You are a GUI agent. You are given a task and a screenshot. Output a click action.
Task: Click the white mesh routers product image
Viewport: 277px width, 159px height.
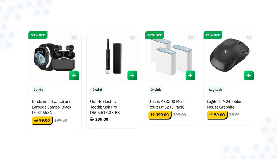coord(171,56)
